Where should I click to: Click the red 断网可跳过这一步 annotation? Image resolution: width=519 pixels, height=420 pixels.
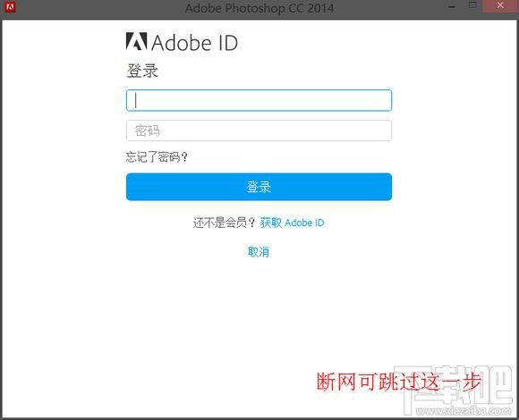pos(399,382)
